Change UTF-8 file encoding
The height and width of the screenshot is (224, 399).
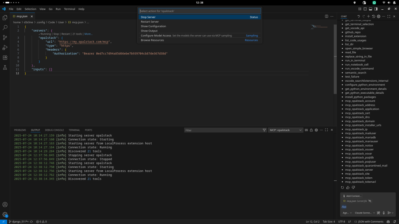coord(341,222)
